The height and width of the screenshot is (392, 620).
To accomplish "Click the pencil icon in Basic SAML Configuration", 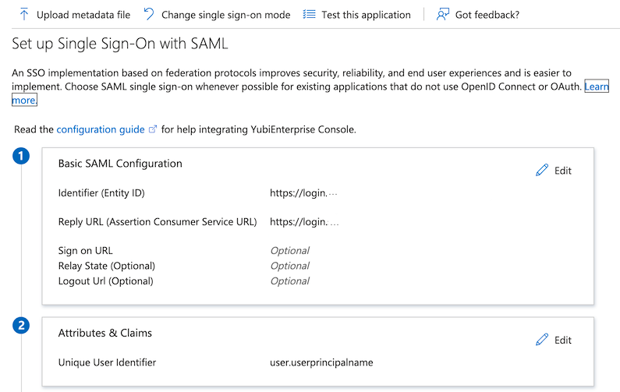I will pyautogui.click(x=542, y=171).
